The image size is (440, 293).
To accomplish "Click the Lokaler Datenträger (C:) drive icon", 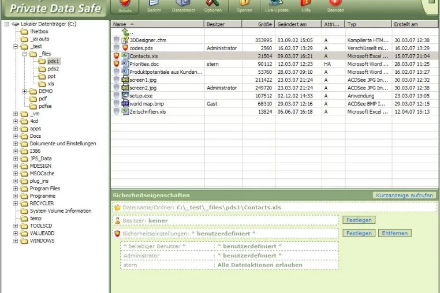I will pos(16,24).
